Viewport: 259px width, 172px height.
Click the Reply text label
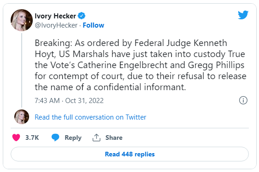73,138
